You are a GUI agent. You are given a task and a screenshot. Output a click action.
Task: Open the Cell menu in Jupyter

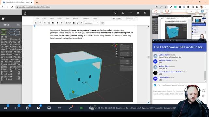coord(68,18)
